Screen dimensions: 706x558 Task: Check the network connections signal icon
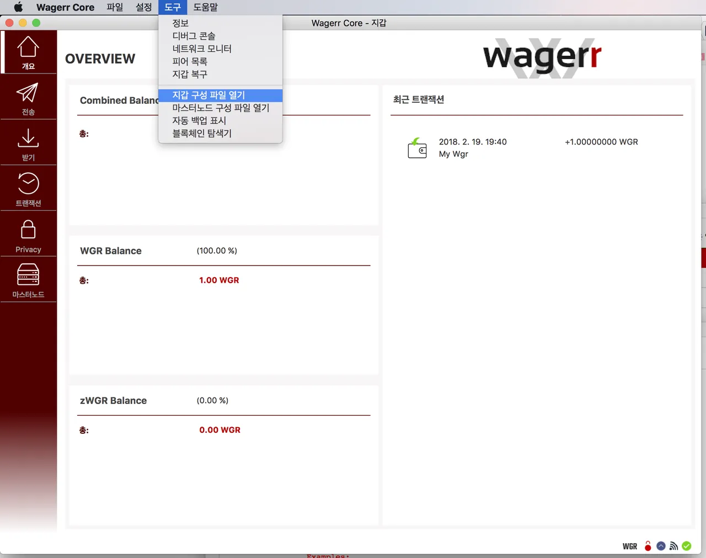tap(673, 546)
